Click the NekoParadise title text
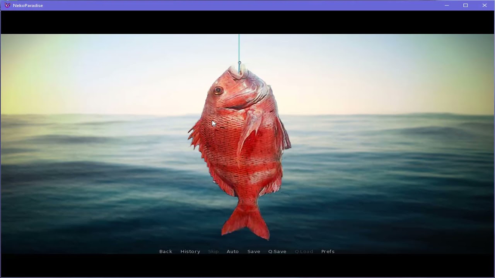Screen dimensions: 495x278 click(28, 5)
